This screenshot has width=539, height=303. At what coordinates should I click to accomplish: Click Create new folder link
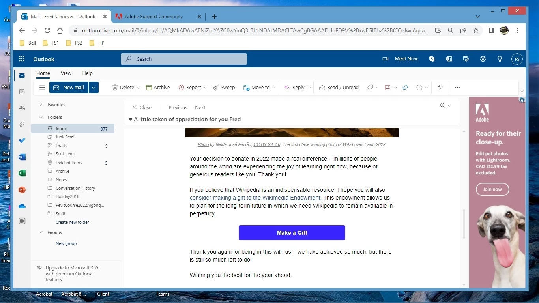tap(72, 222)
